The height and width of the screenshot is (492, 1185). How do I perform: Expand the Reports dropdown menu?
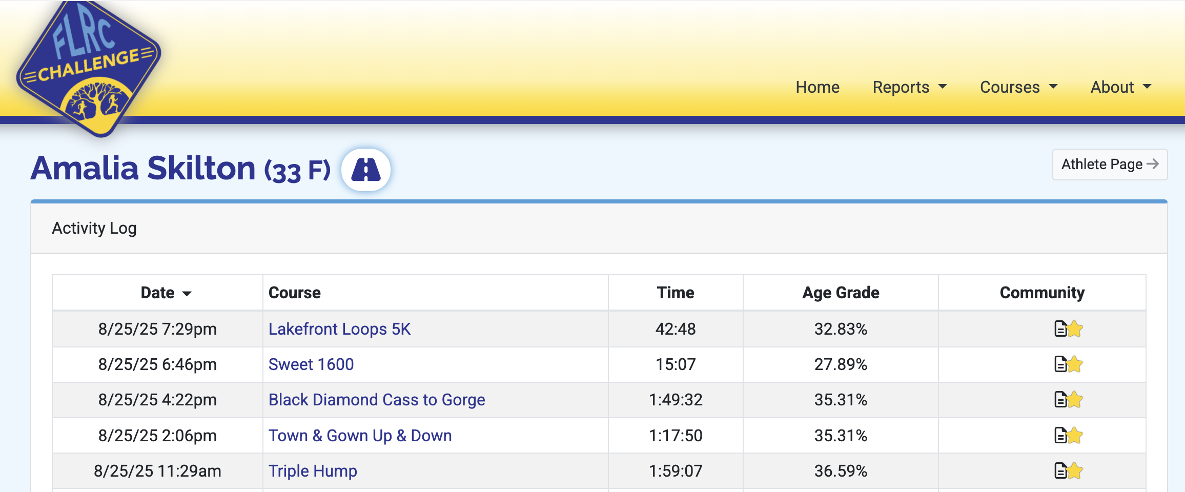click(x=909, y=87)
